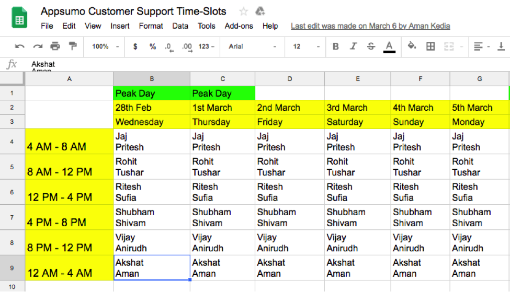This screenshot has height=292, width=510.
Task: Open the last edit history link
Action: coord(370,26)
